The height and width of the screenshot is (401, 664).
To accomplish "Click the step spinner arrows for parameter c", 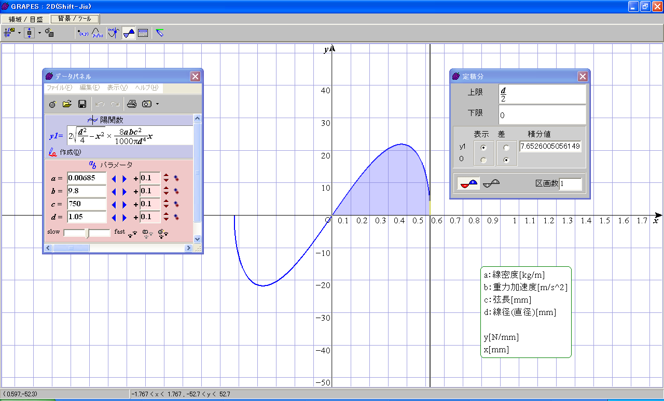I will 166,204.
